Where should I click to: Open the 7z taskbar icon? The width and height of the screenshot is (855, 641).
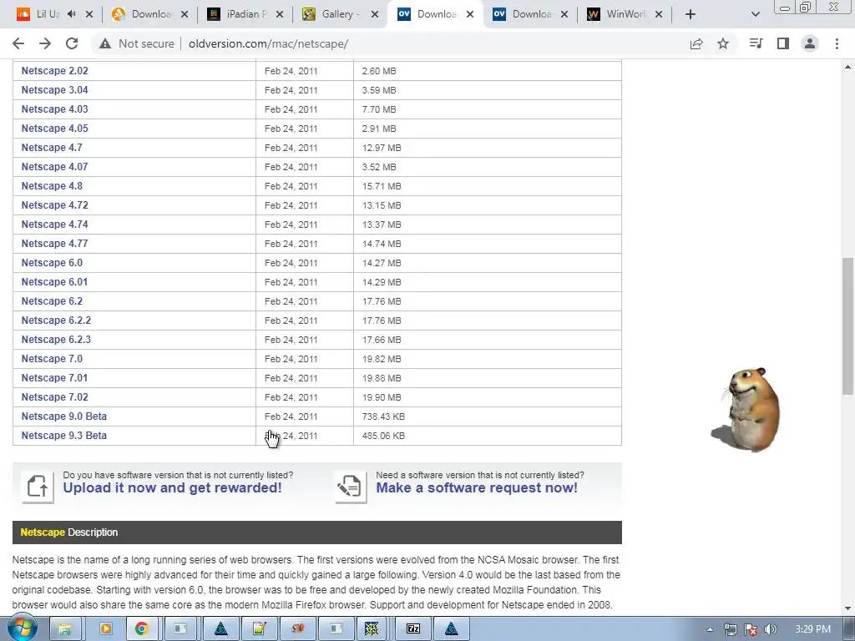[x=412, y=628]
